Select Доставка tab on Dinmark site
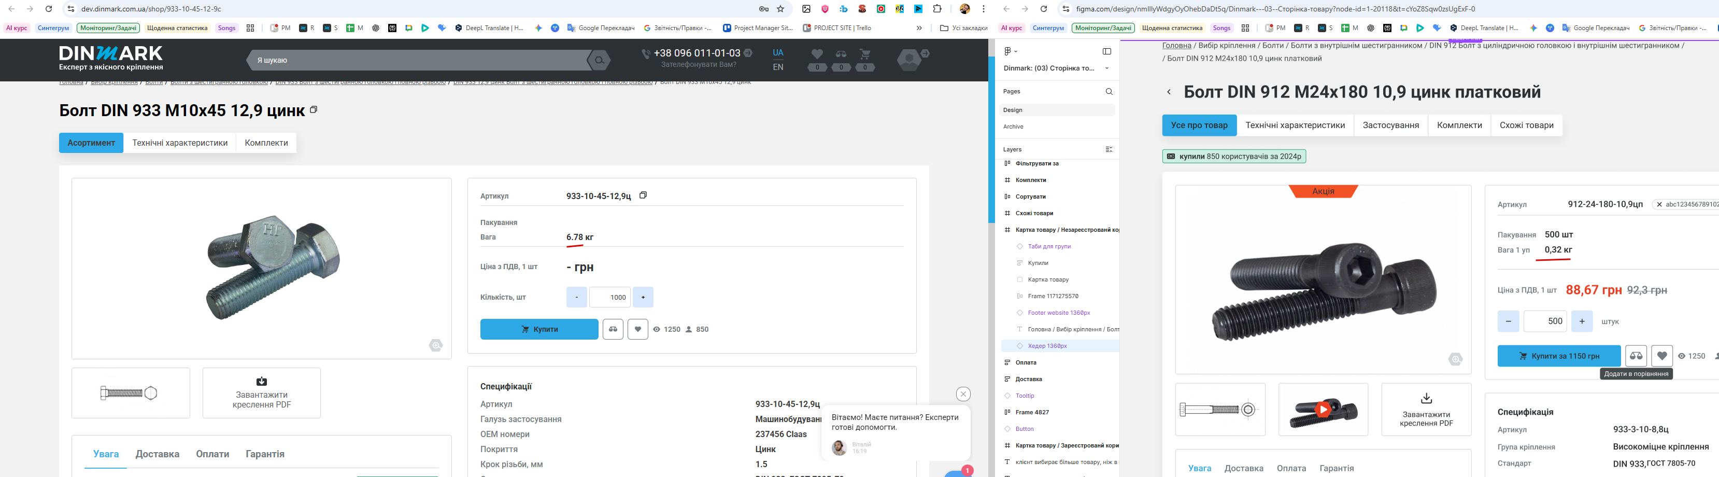Screen dimensions: 1719x477 [x=158, y=454]
